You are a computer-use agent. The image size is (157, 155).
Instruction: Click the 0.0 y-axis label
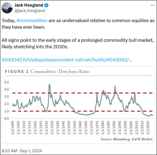[7, 118]
